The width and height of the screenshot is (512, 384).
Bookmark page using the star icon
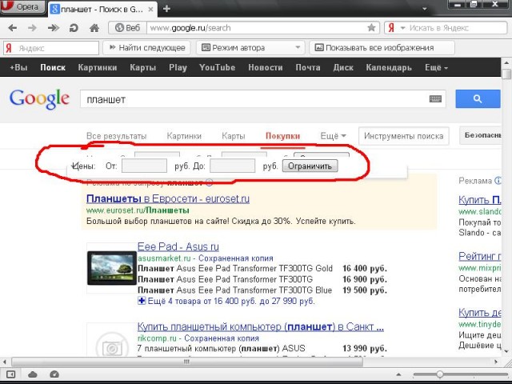click(371, 27)
